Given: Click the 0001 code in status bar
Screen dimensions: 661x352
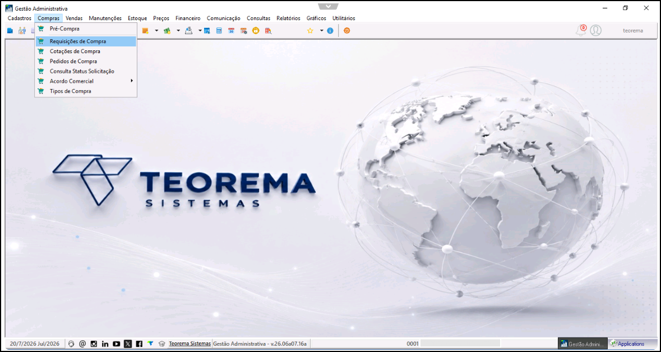Looking at the screenshot, I should click(412, 344).
